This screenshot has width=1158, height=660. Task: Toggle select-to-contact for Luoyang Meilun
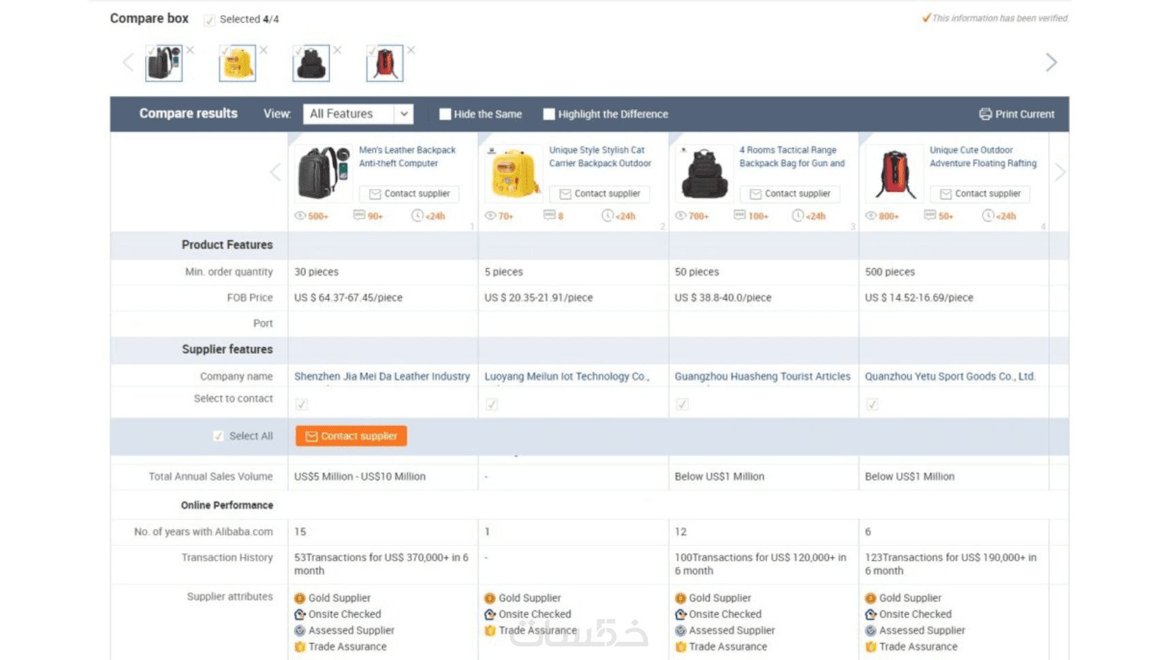point(491,405)
